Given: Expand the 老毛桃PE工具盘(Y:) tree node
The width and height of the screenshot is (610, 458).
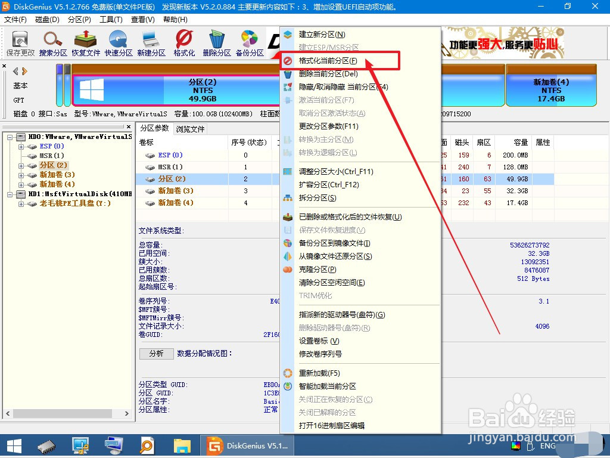Looking at the screenshot, I should tap(21, 204).
